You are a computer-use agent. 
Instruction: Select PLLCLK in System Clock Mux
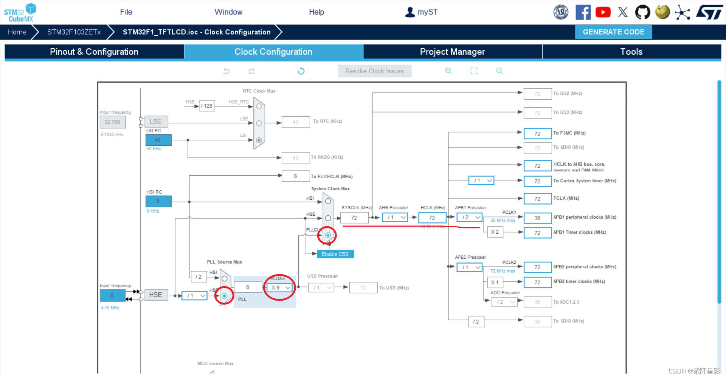point(328,235)
